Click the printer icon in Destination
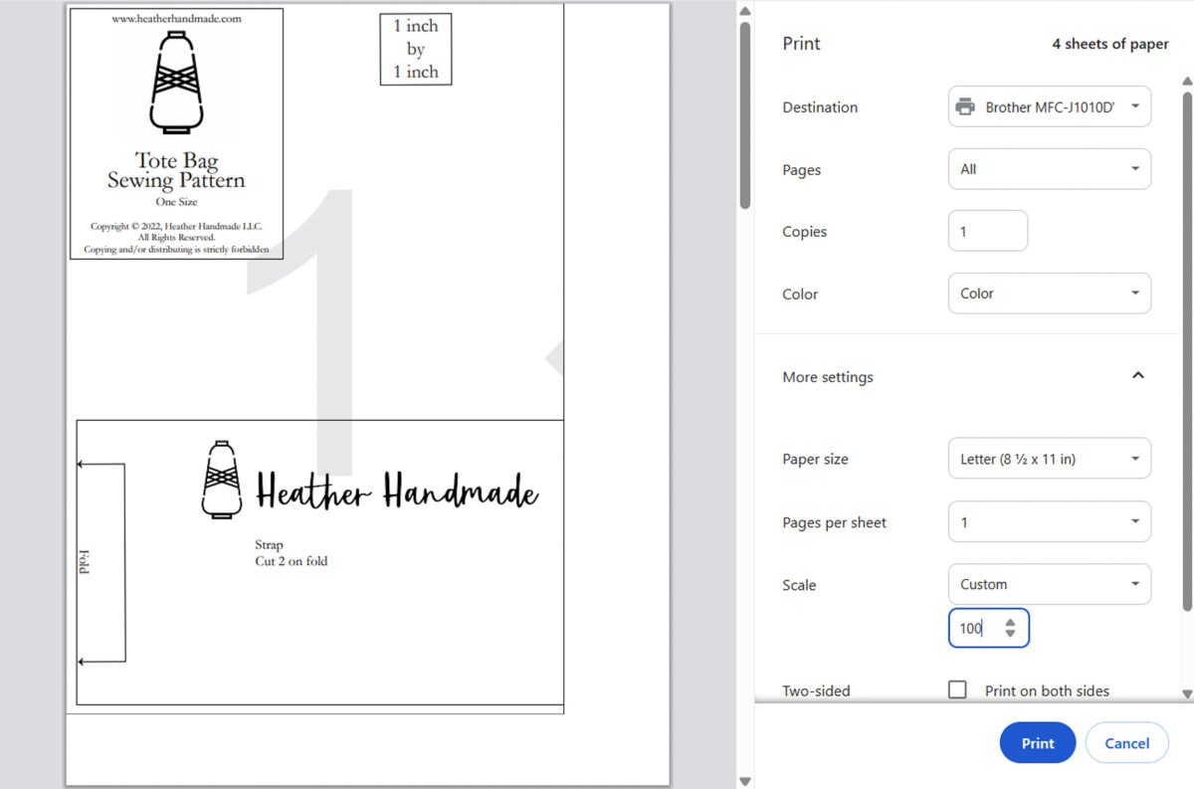The height and width of the screenshot is (789, 1194). [964, 106]
